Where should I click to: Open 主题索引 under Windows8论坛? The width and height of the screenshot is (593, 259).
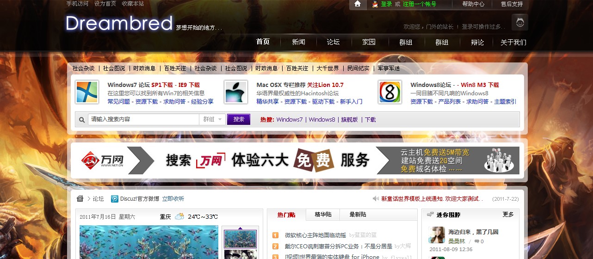pyautogui.click(x=505, y=102)
